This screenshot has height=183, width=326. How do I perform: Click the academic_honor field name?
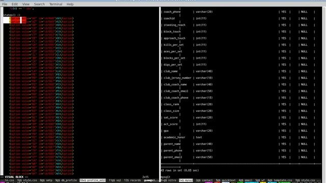[174, 137]
